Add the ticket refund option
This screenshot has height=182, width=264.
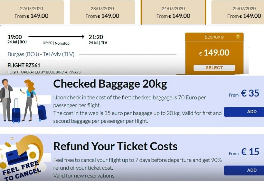pyautogui.click(x=244, y=170)
